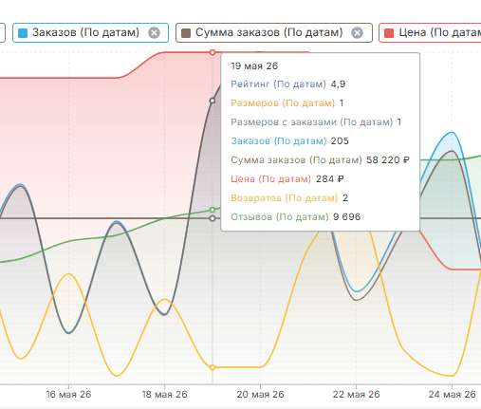Viewport: 481px width, 409px height.
Task: Select the red price point on 19 мая
Action: 213,52
